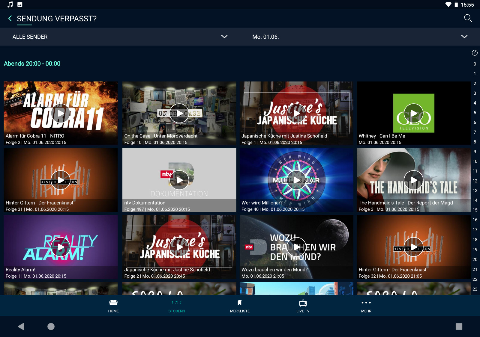The height and width of the screenshot is (337, 480).
Task: Jump to hour 21 in the index
Action: [475, 269]
